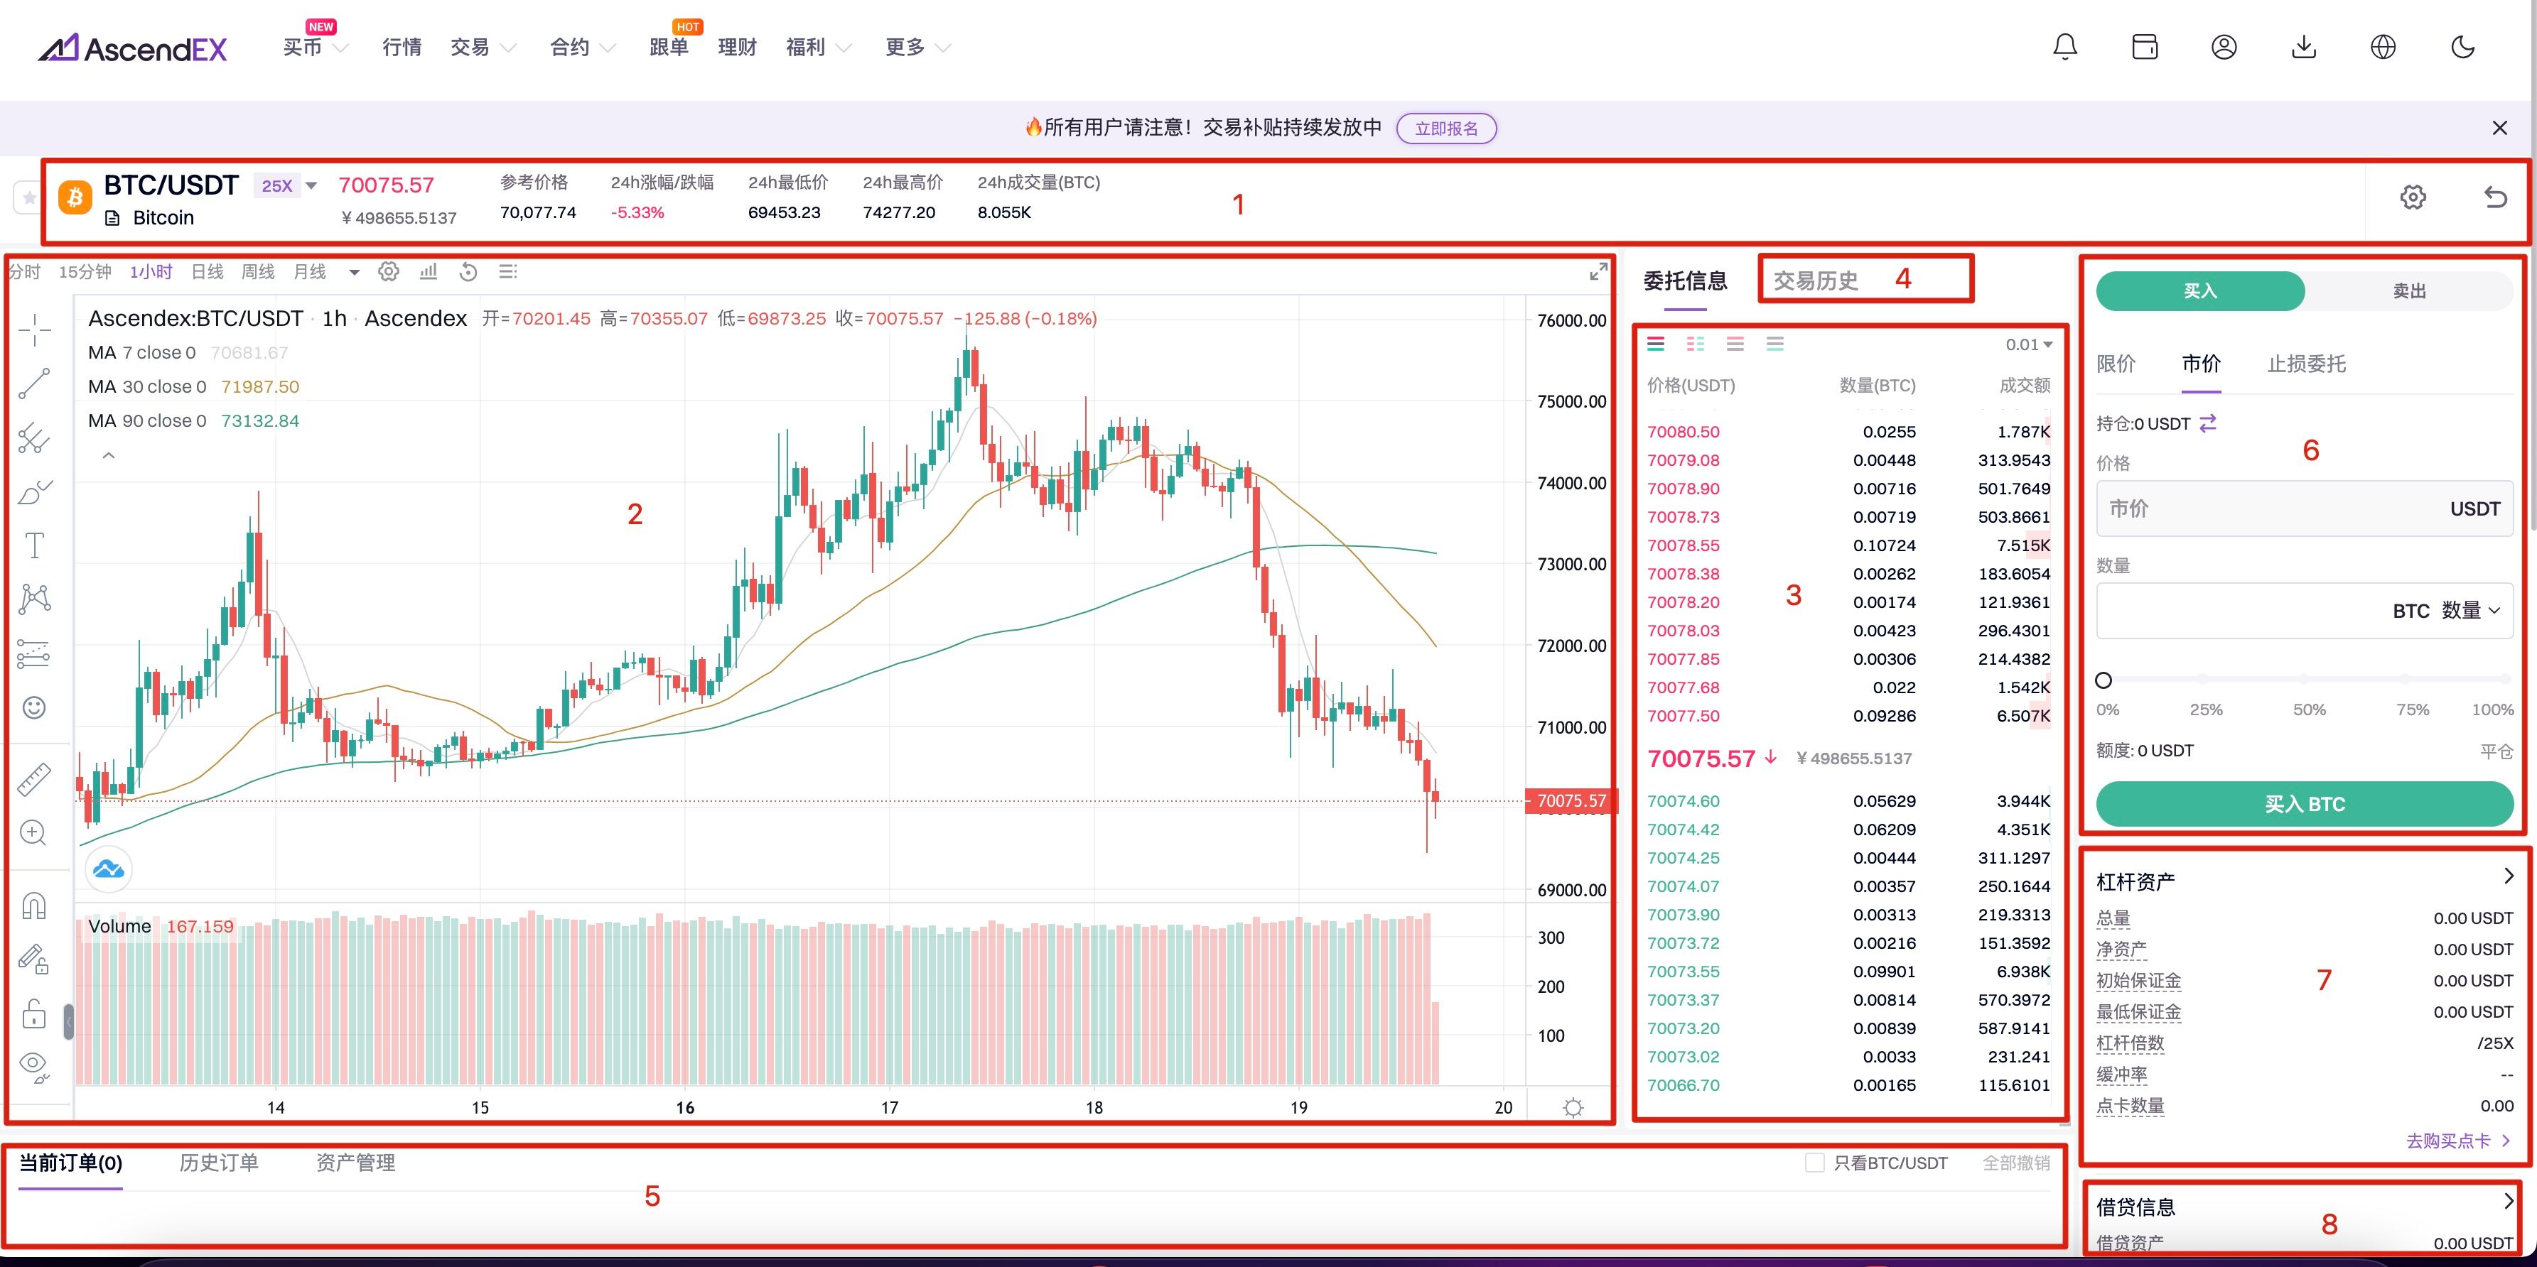Switch to dark mode moon icon
Screen dimensions: 2537x1267
tap(2462, 46)
